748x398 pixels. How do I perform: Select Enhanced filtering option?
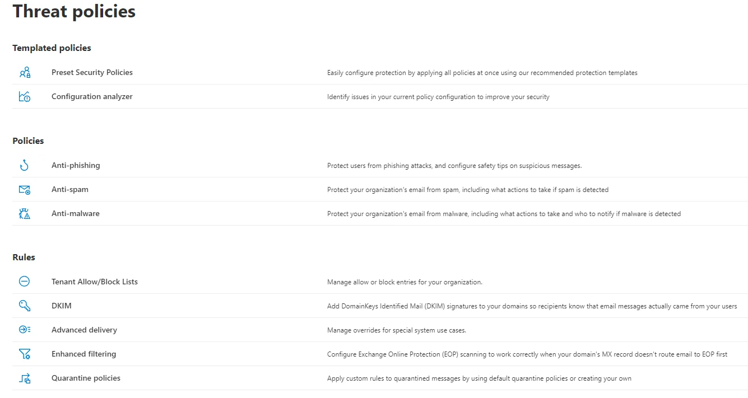coord(84,354)
